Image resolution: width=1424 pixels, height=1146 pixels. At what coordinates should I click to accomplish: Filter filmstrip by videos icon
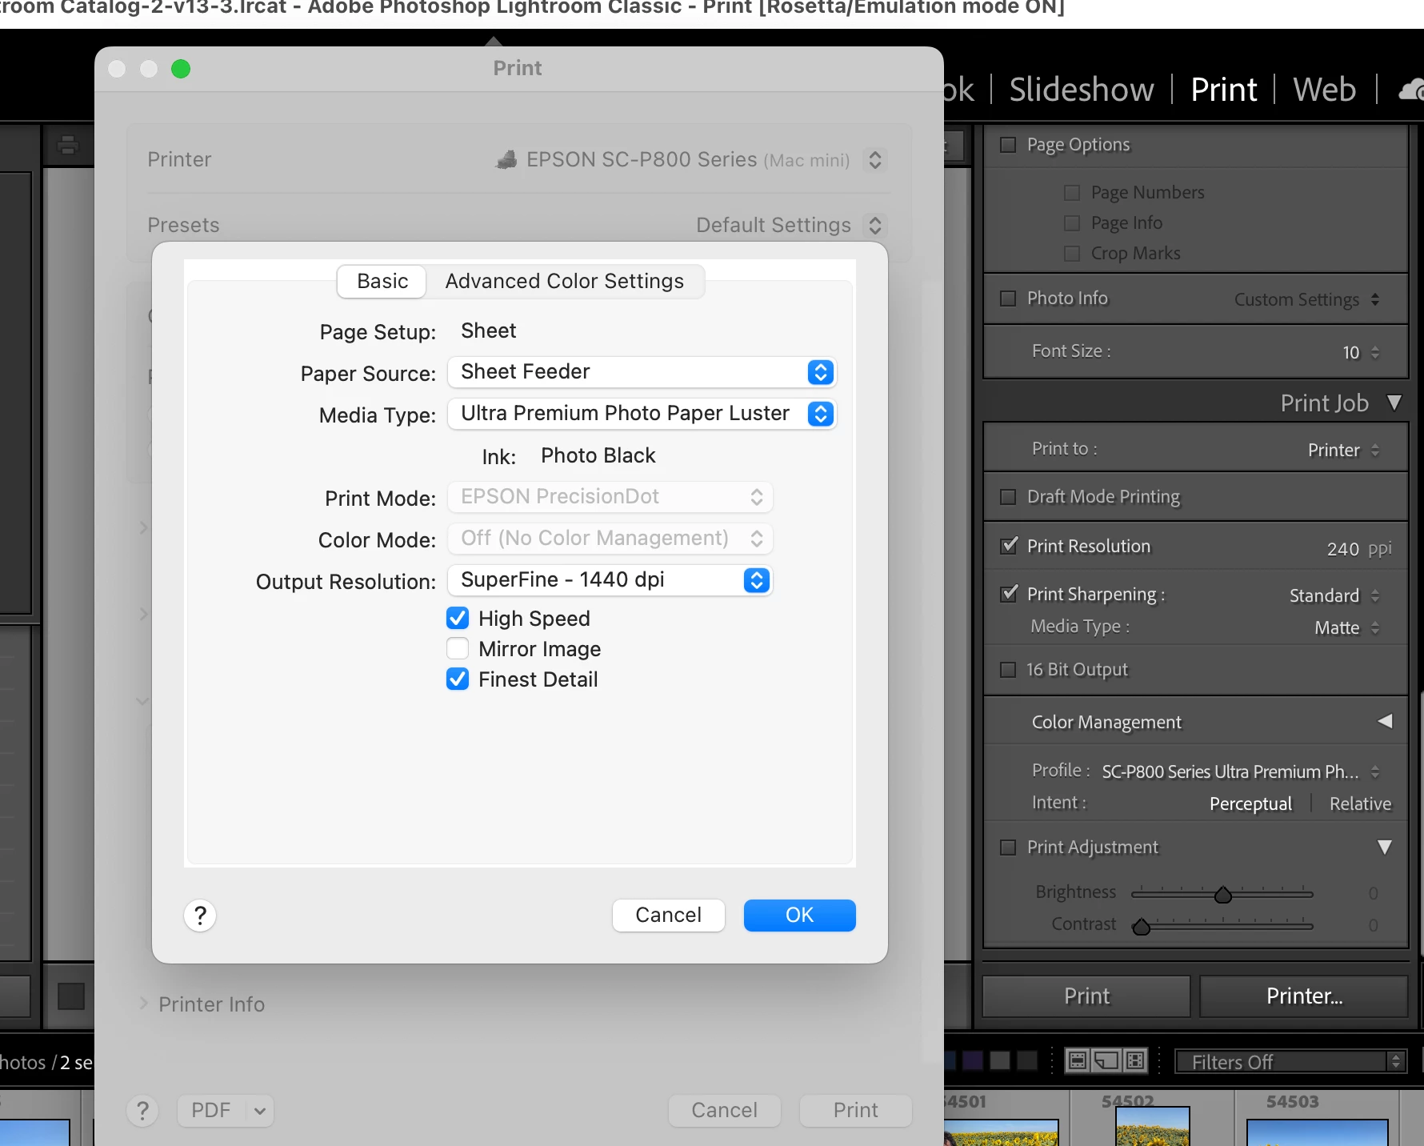click(x=1135, y=1060)
